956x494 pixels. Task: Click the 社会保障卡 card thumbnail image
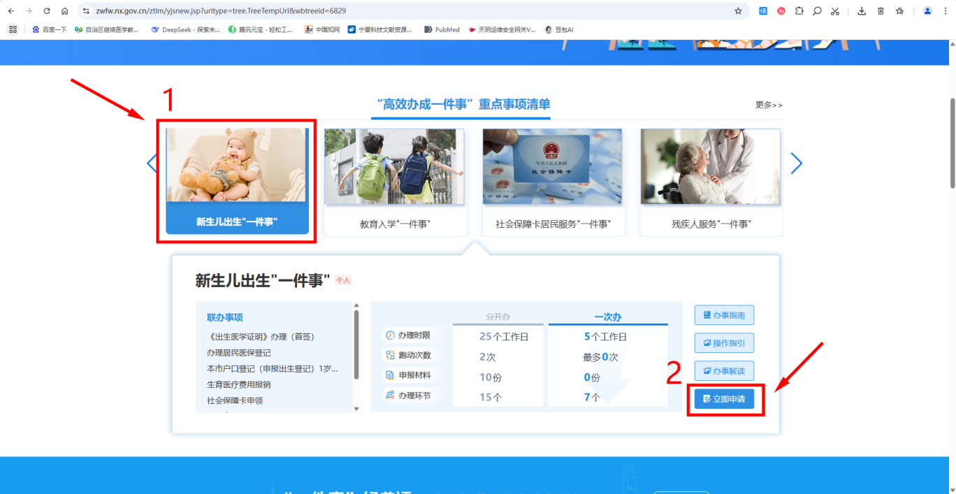point(552,166)
